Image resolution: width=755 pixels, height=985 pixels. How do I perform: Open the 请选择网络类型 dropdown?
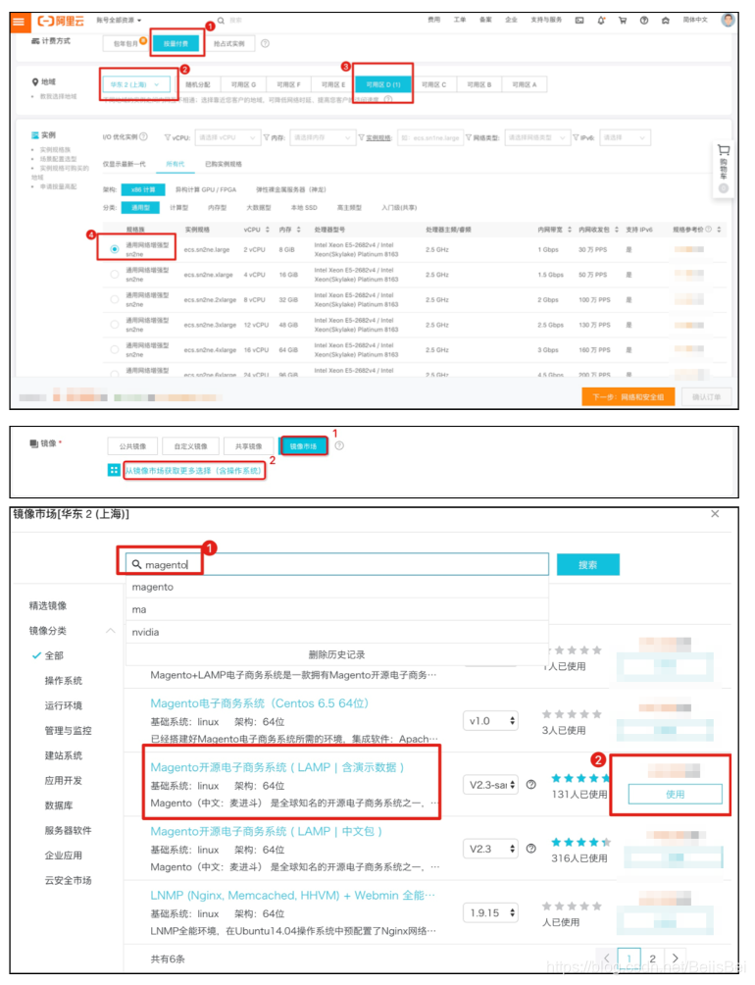(x=536, y=137)
